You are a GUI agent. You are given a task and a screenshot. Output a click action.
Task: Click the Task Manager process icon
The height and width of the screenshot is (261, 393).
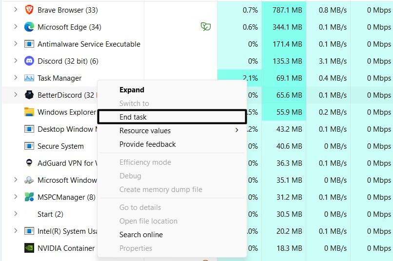tap(29, 78)
